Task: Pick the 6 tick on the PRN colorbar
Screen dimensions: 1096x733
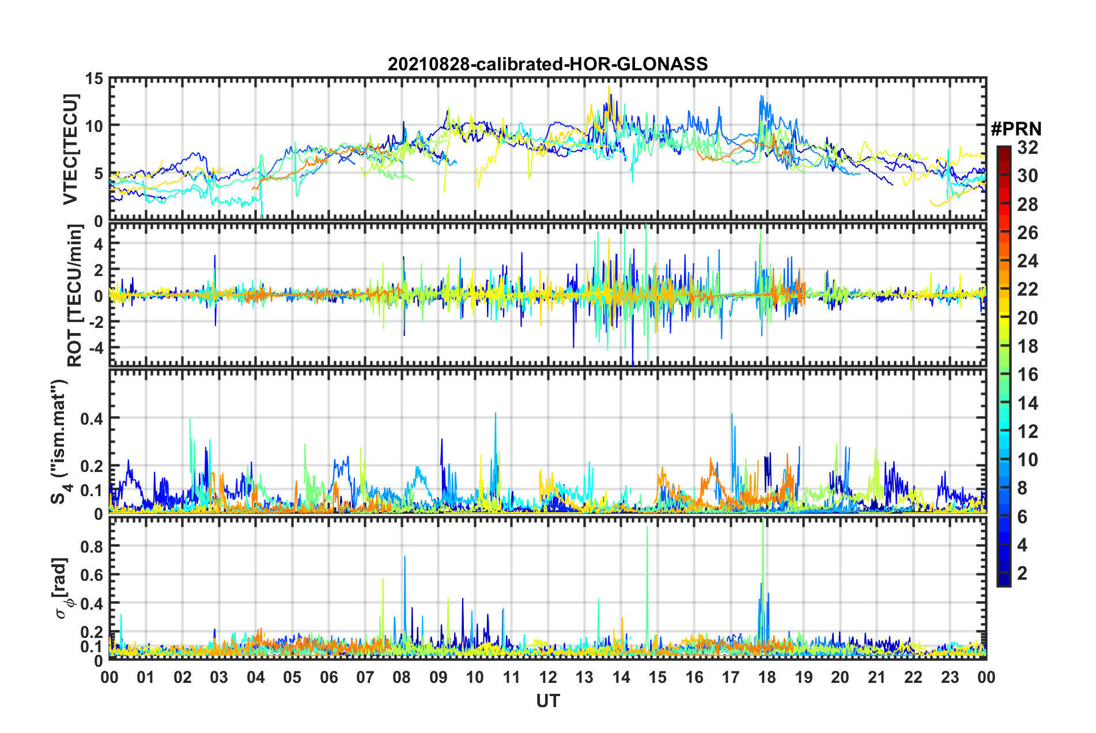Action: [1022, 517]
